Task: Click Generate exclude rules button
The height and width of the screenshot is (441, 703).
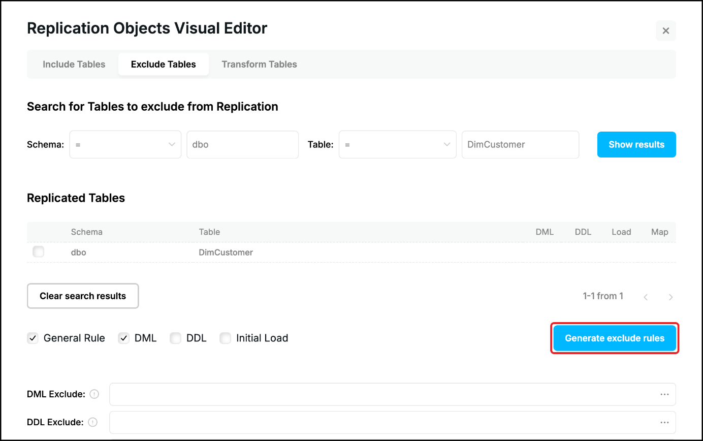Action: coord(615,338)
